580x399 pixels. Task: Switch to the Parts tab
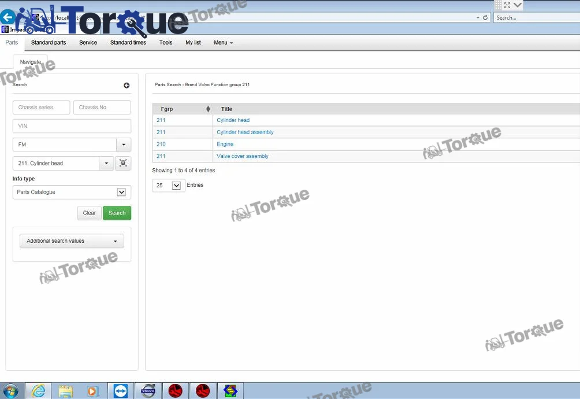point(12,43)
